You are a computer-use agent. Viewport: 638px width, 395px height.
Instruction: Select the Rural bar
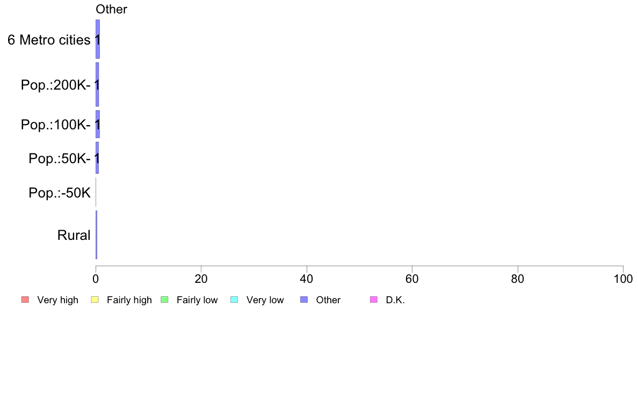pyautogui.click(x=97, y=235)
